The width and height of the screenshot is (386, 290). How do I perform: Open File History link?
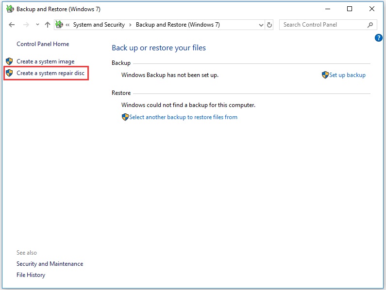(31, 275)
